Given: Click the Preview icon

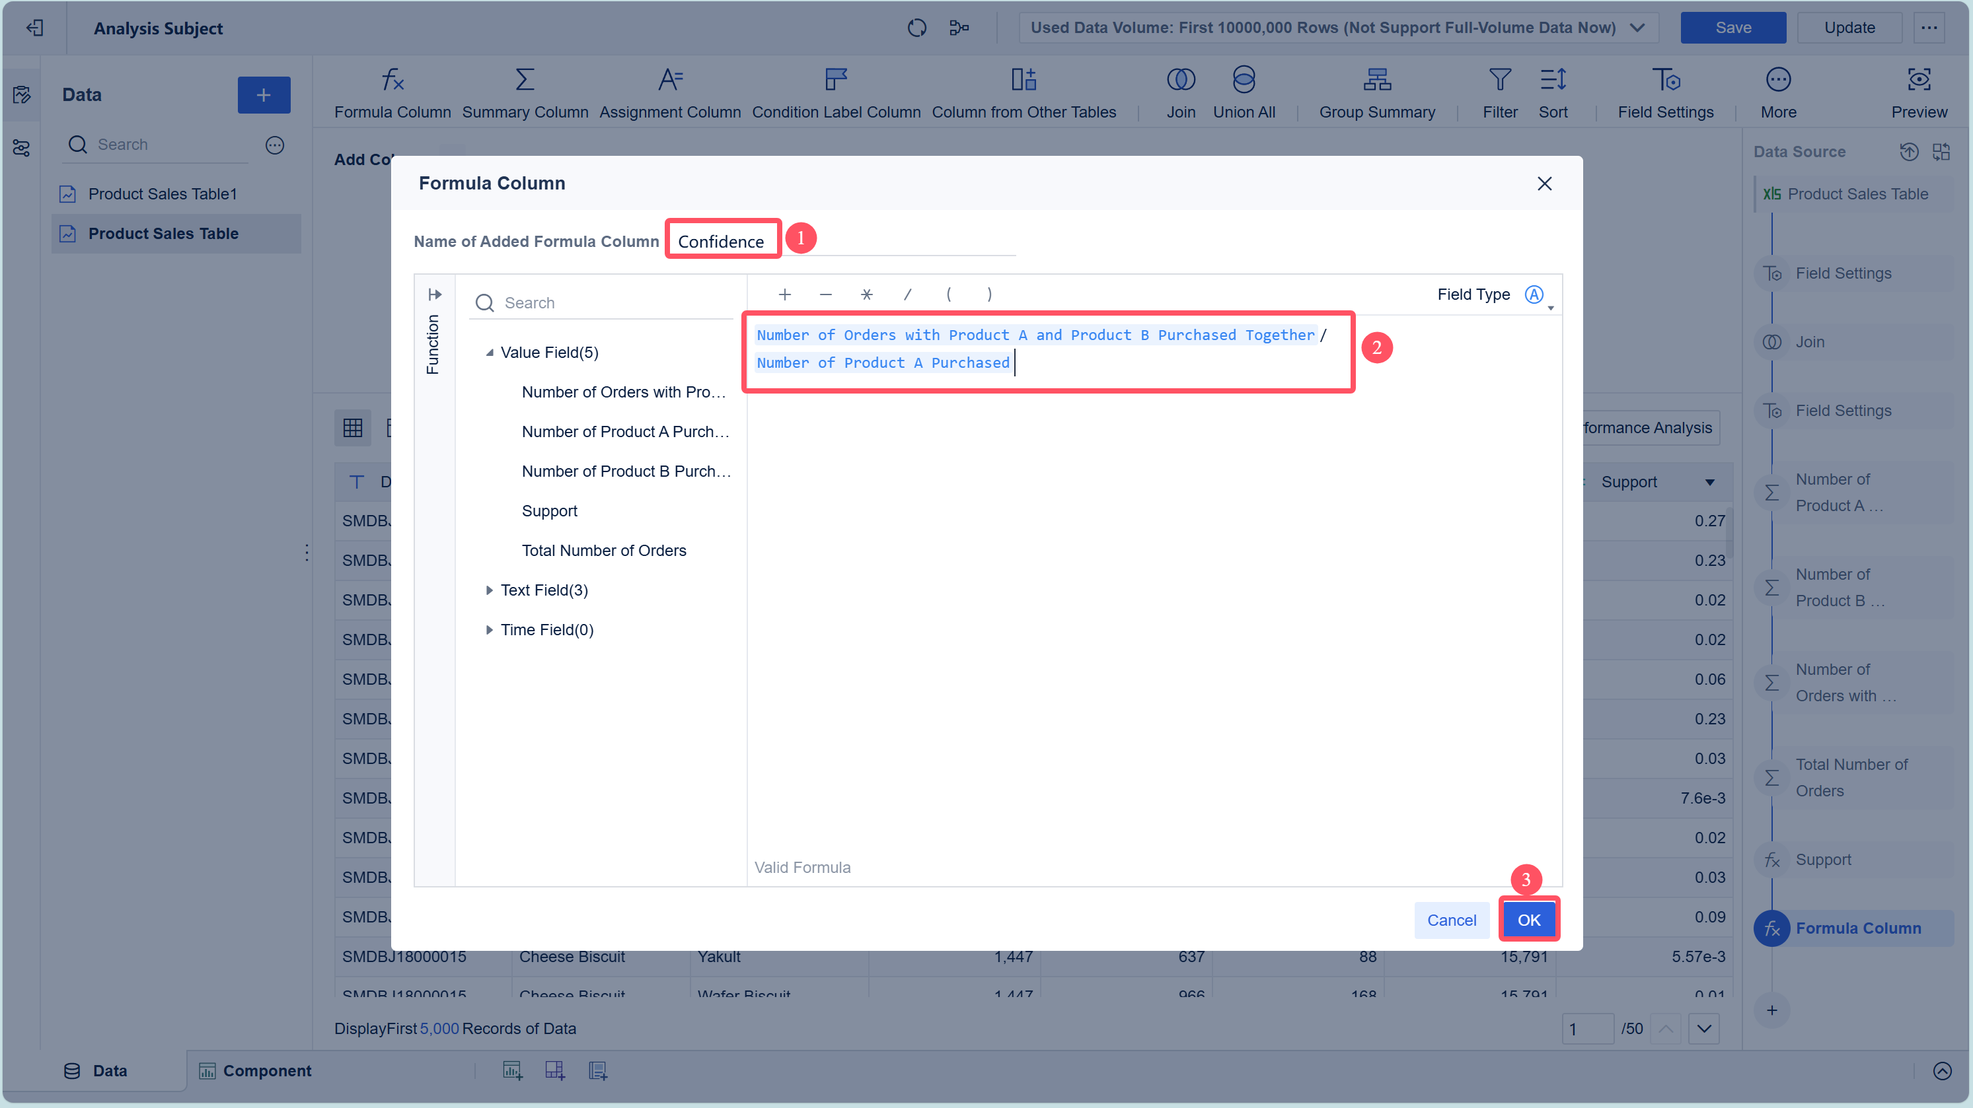Looking at the screenshot, I should (x=1918, y=80).
